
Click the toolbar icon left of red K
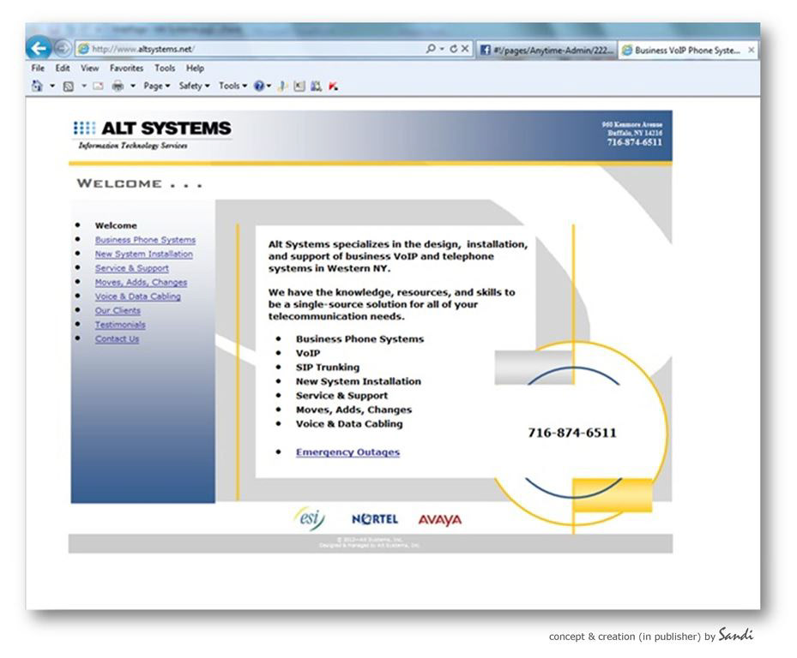[x=317, y=86]
